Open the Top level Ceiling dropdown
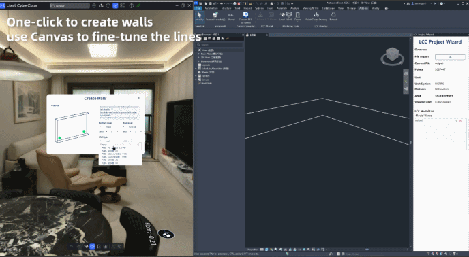Image resolution: width=469 pixels, height=257 pixels. pos(132,127)
